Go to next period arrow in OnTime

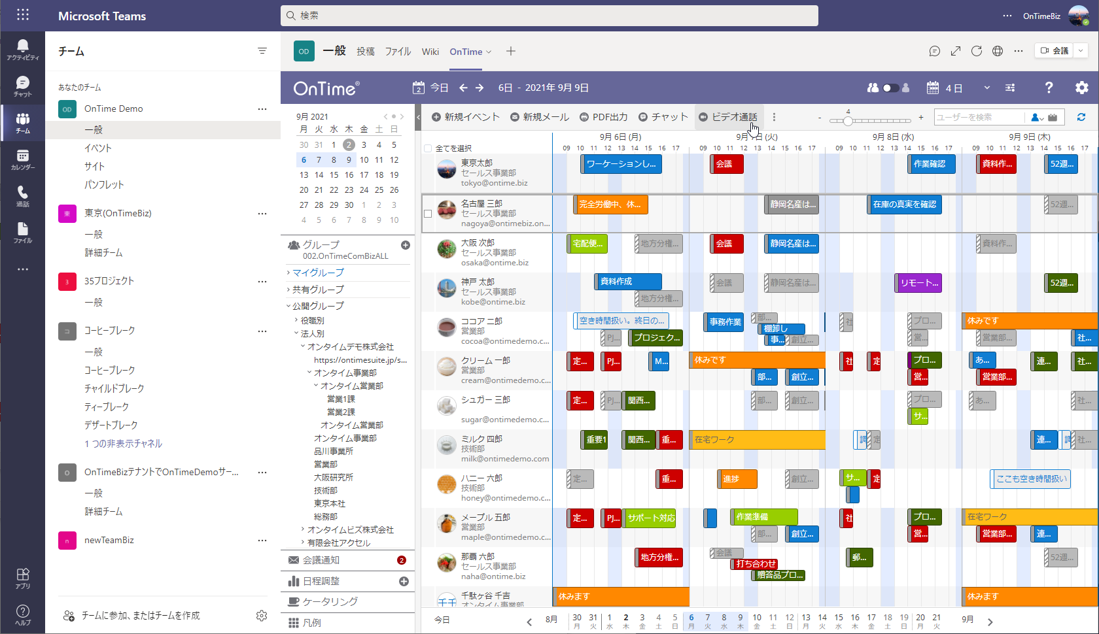[x=480, y=88]
